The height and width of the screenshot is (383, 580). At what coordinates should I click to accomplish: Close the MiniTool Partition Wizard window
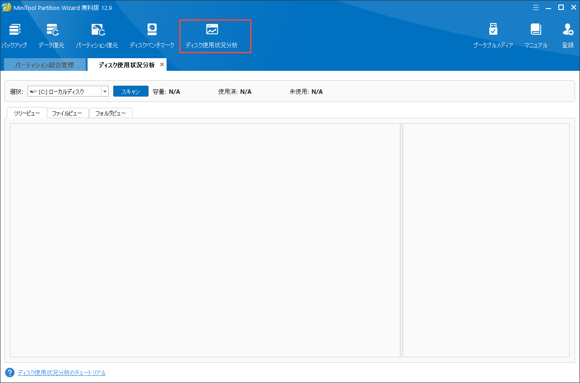tap(573, 7)
